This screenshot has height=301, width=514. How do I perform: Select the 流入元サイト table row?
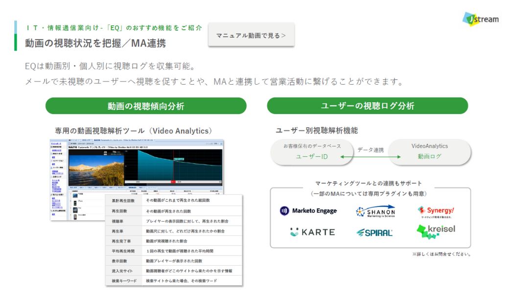(174, 271)
